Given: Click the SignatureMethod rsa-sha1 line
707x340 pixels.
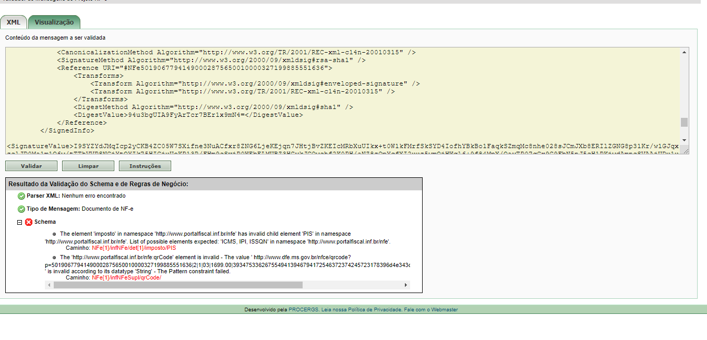Looking at the screenshot, I should click(211, 60).
